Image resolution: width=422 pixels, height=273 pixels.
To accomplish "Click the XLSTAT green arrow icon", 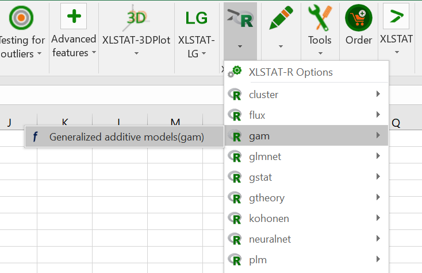I will (x=396, y=17).
